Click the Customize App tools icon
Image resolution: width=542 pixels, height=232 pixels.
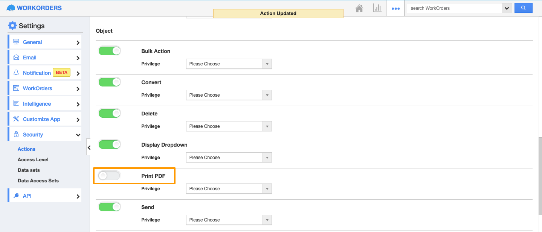click(x=16, y=119)
